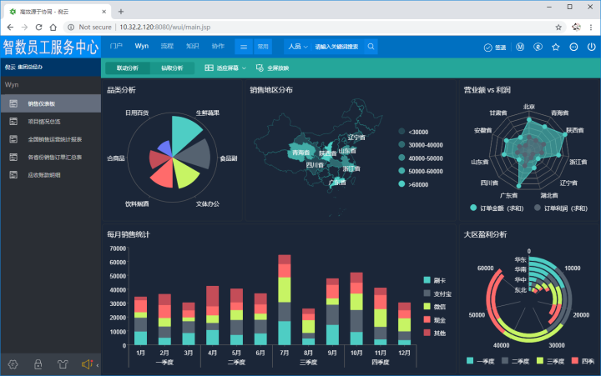Toggle 支付宝 legend in monthly sales chart
The height and width of the screenshot is (376, 601).
[437, 293]
